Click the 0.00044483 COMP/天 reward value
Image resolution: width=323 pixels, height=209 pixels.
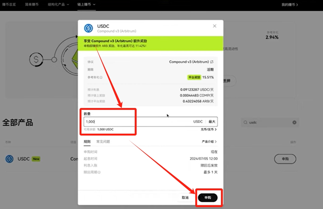click(197, 95)
